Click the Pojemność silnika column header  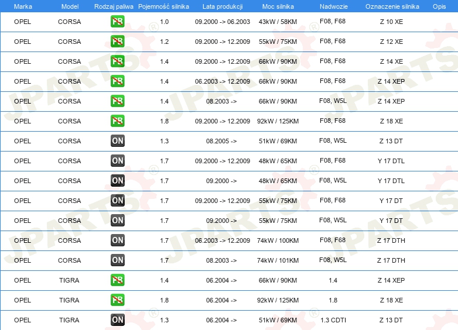tap(163, 6)
